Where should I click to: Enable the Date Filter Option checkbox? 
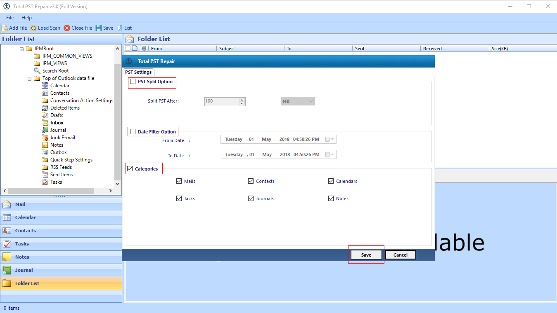tap(133, 132)
